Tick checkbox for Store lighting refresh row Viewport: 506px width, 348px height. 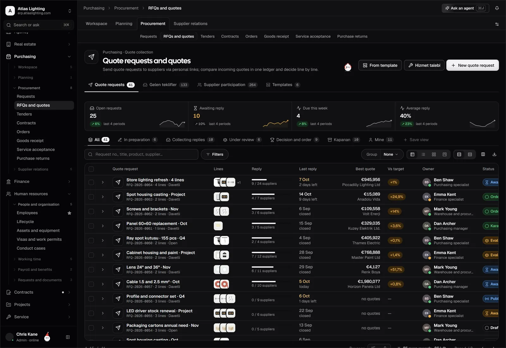coord(91,182)
